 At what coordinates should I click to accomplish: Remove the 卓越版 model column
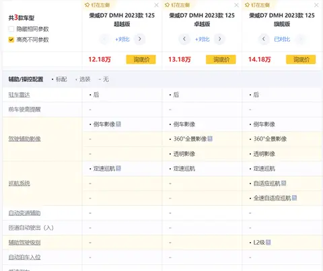pyautogui.click(x=236, y=5)
